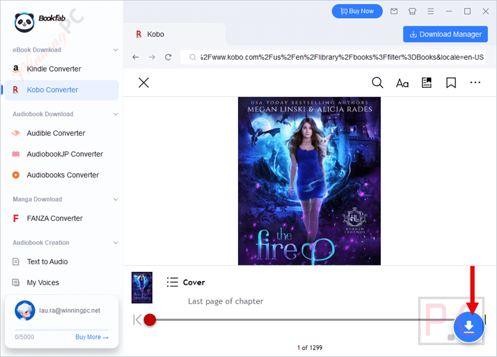
Task: Open table of contents list icon
Action: (x=173, y=282)
